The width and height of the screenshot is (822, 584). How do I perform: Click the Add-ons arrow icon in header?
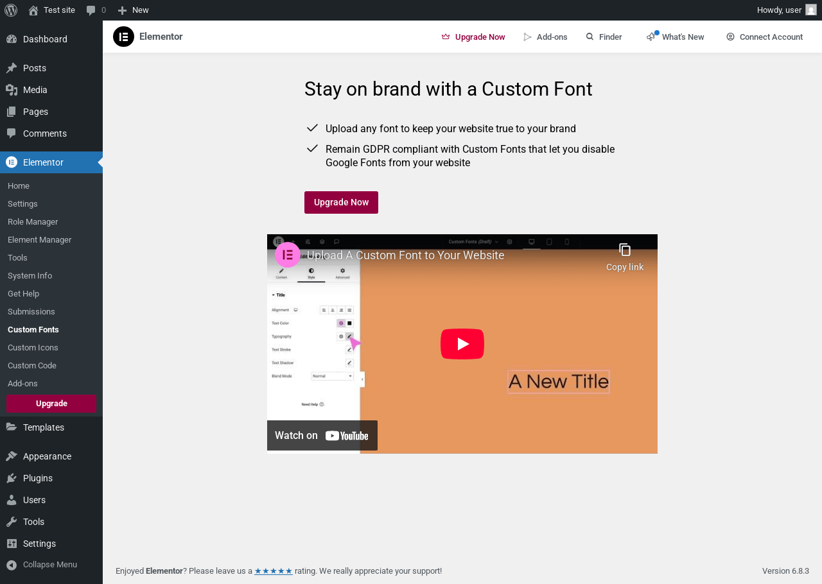(528, 37)
